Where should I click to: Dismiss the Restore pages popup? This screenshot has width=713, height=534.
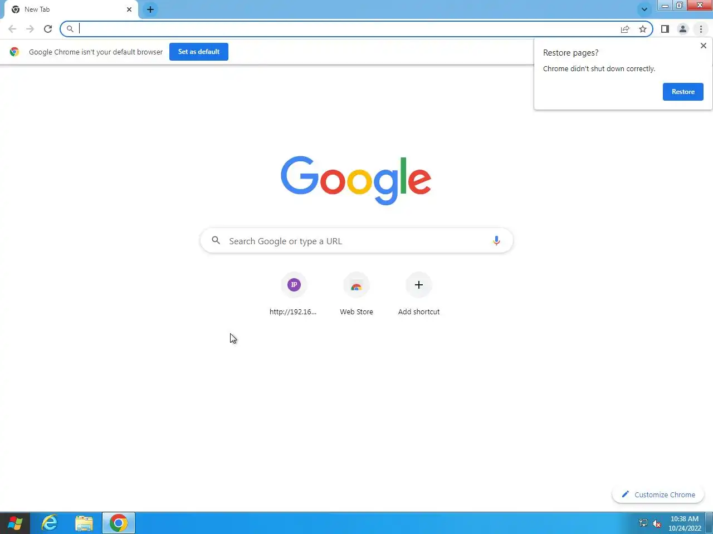pos(704,46)
